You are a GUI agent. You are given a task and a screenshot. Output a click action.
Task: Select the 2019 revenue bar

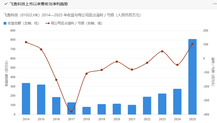tap(102, 109)
